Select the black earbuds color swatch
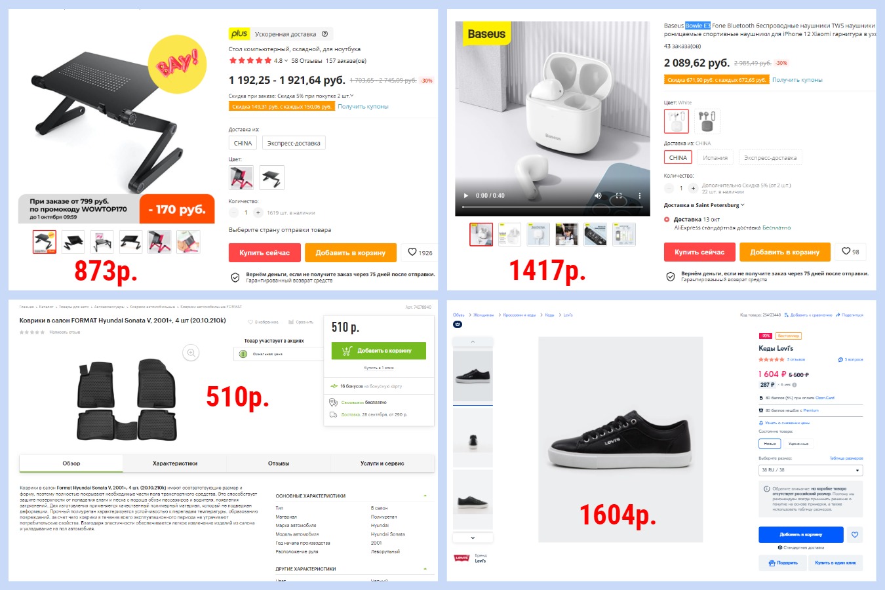 click(707, 121)
